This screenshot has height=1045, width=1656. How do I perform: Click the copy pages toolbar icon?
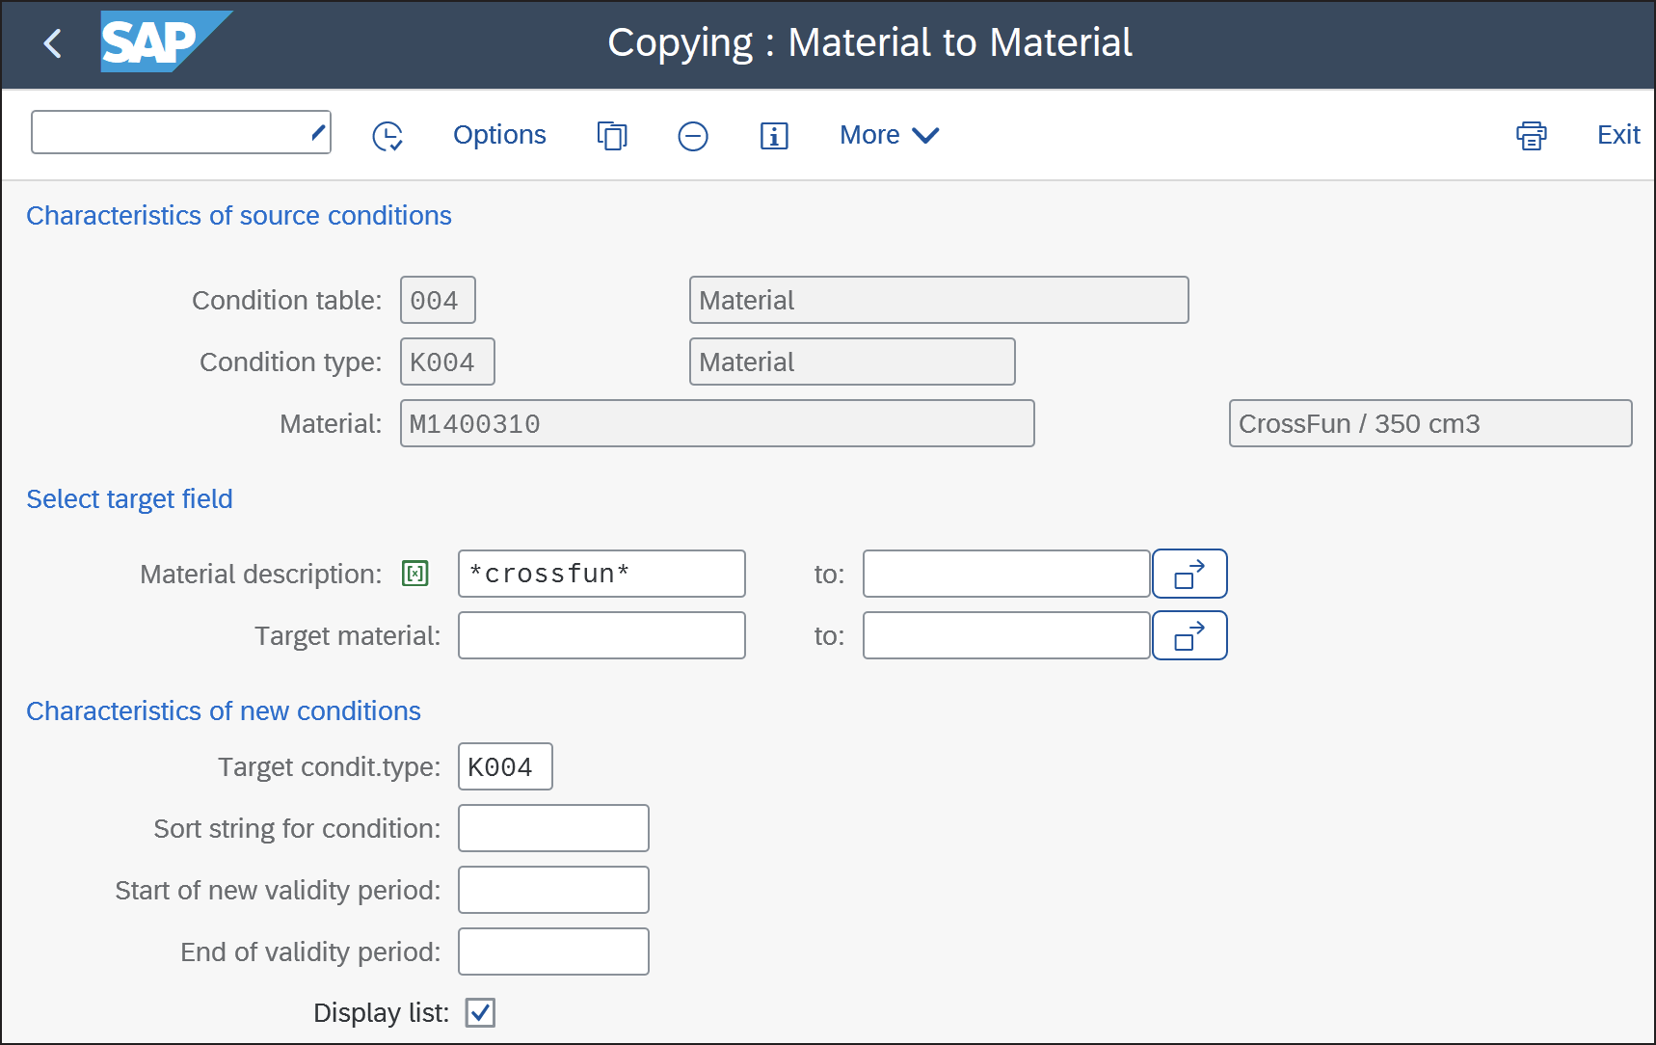tap(612, 136)
